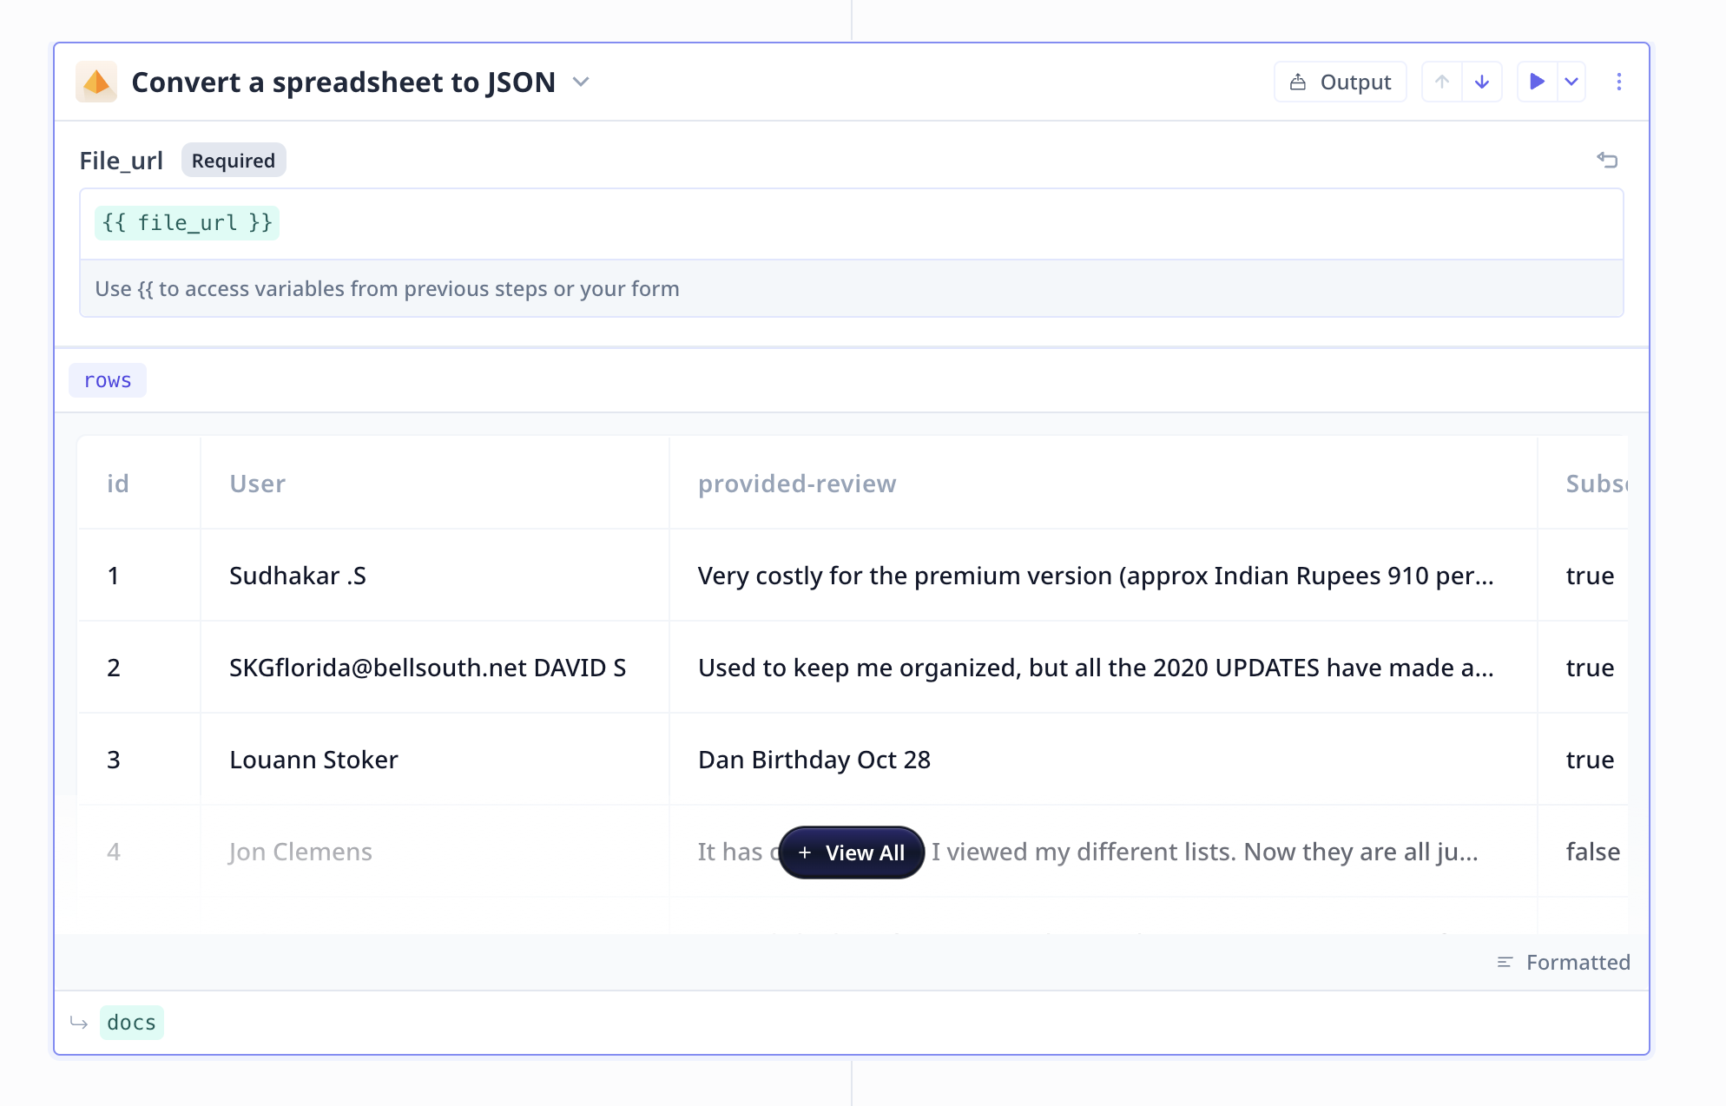Open the Output export panel
Screen dimensions: 1726x1106
(x=1340, y=81)
